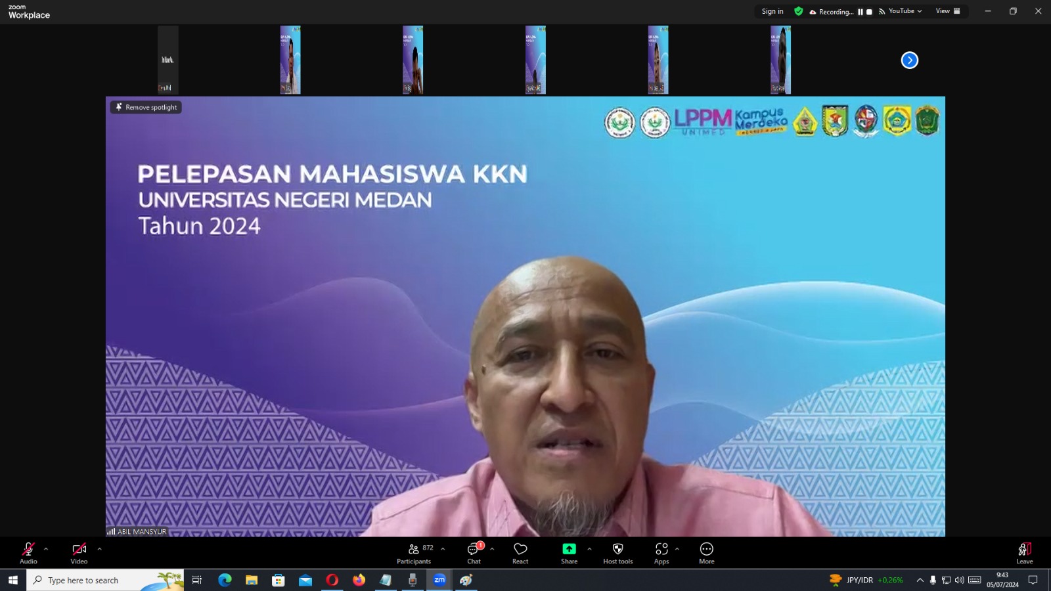Open the Chat panel
This screenshot has height=591, width=1051.
(x=474, y=553)
